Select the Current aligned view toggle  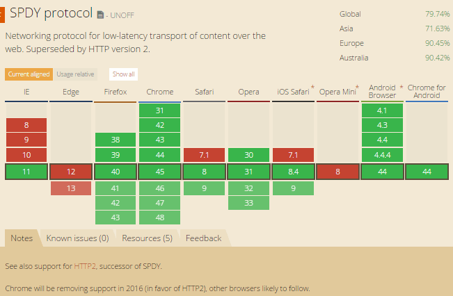29,74
